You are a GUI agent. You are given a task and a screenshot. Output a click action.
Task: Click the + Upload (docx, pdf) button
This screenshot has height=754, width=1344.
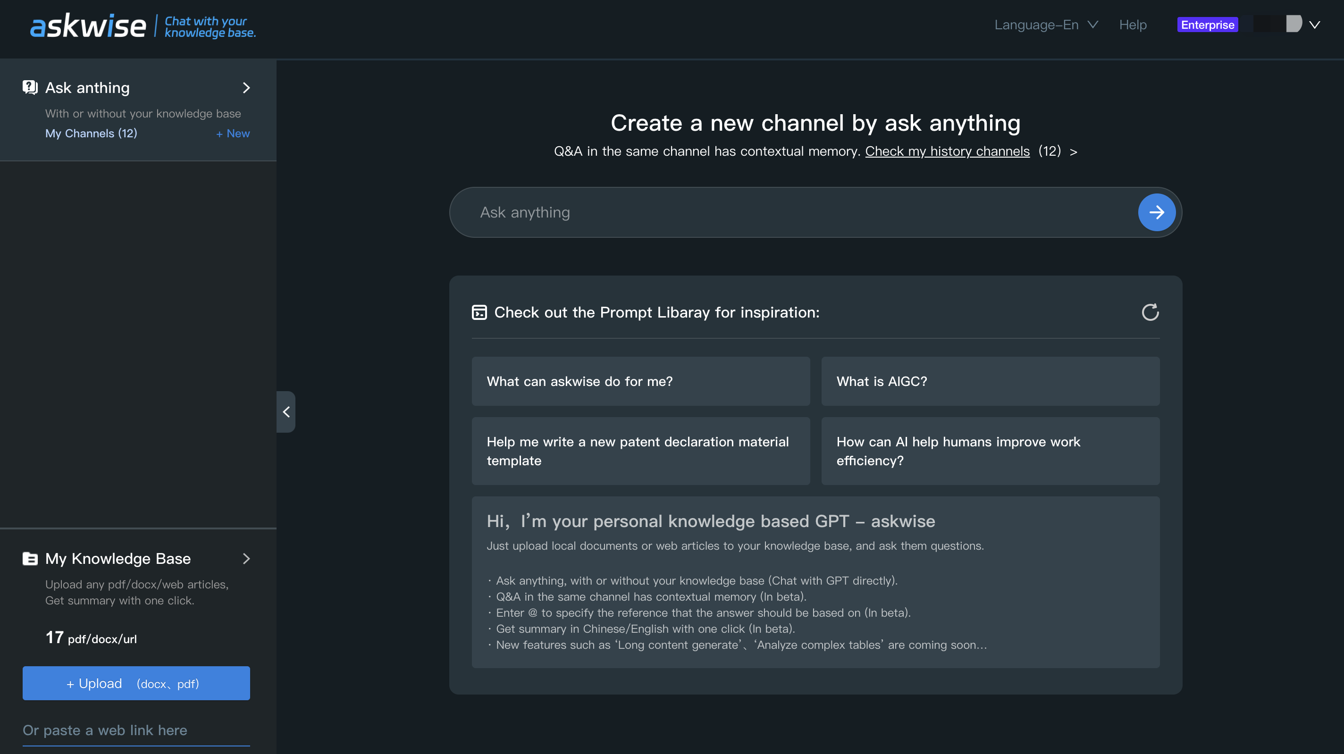tap(136, 683)
